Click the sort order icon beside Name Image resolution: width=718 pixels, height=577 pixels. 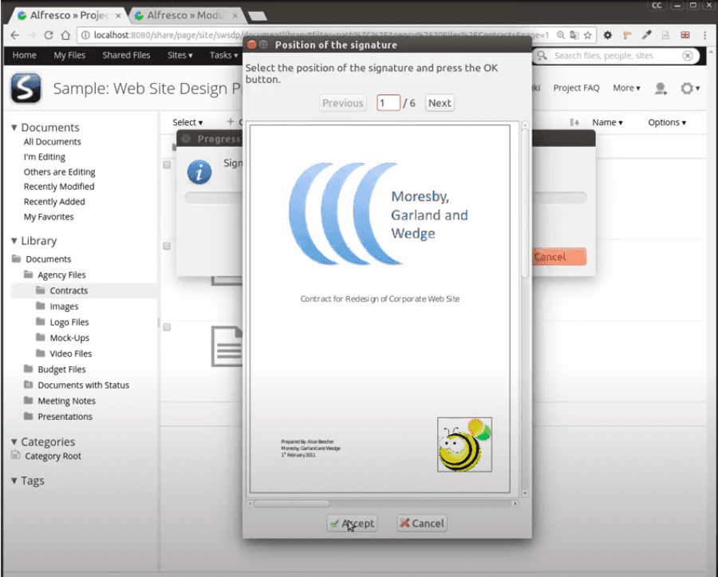(x=574, y=122)
